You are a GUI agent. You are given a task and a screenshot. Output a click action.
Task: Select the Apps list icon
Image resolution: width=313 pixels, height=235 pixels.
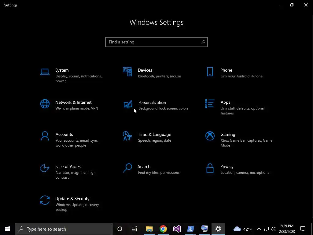click(x=210, y=103)
